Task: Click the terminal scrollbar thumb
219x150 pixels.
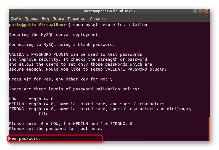Action: point(209,129)
